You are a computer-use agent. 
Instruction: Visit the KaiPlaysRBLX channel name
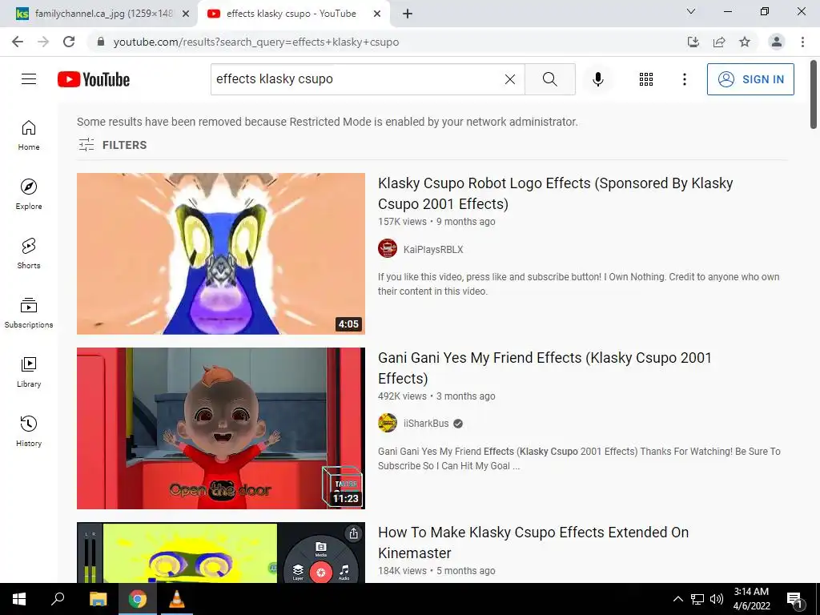(433, 250)
